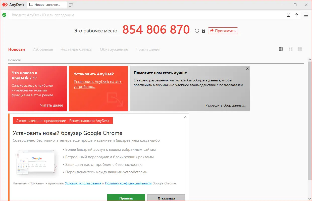Click the 'Читать далее' link
This screenshot has width=312, height=201.
[51, 105]
